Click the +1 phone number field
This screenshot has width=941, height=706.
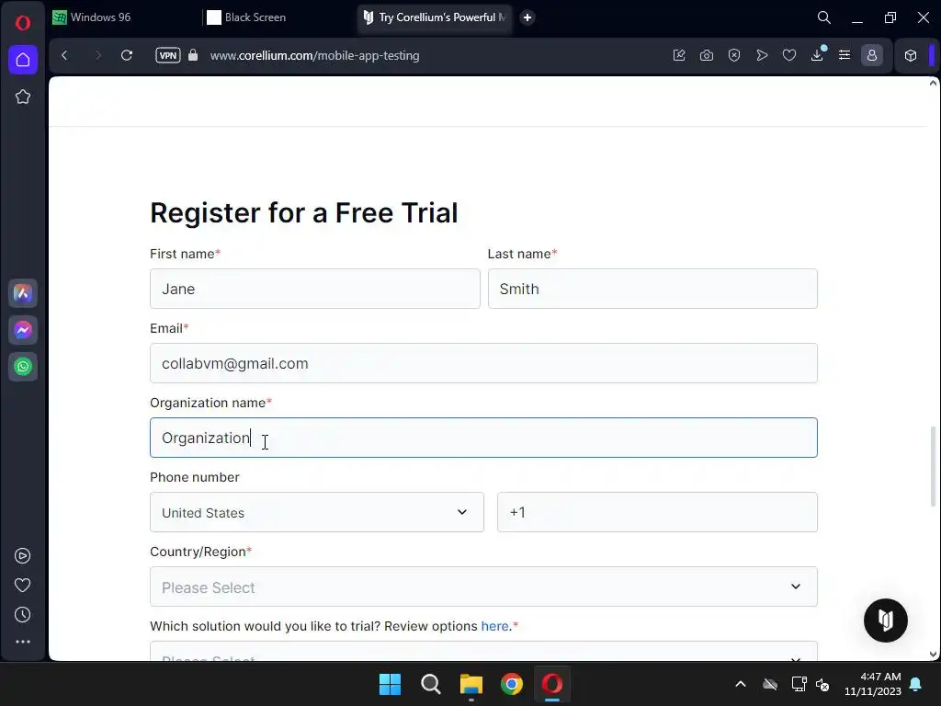657,512
